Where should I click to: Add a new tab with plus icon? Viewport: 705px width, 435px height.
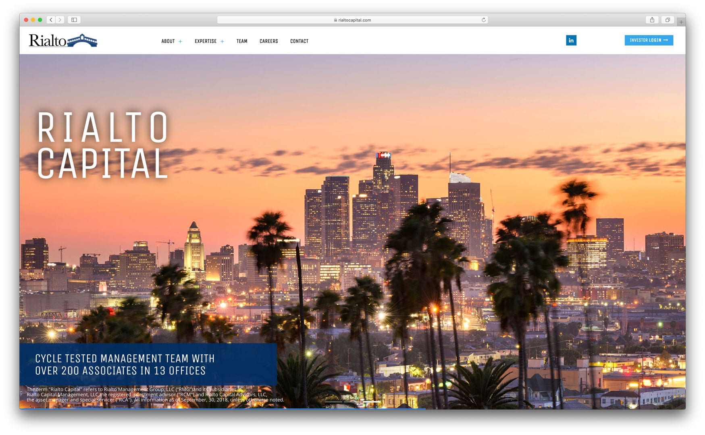tap(681, 22)
